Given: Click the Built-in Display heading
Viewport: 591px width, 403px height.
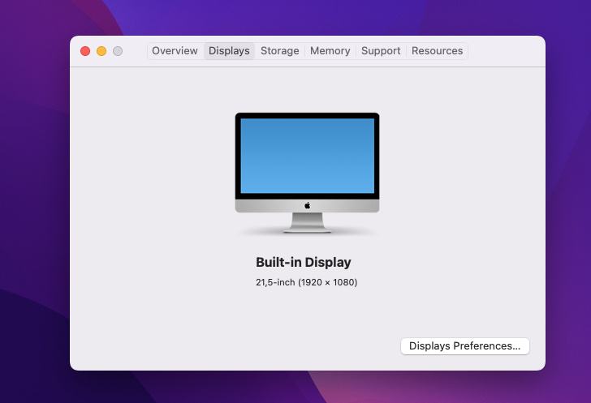Looking at the screenshot, I should click(x=303, y=263).
